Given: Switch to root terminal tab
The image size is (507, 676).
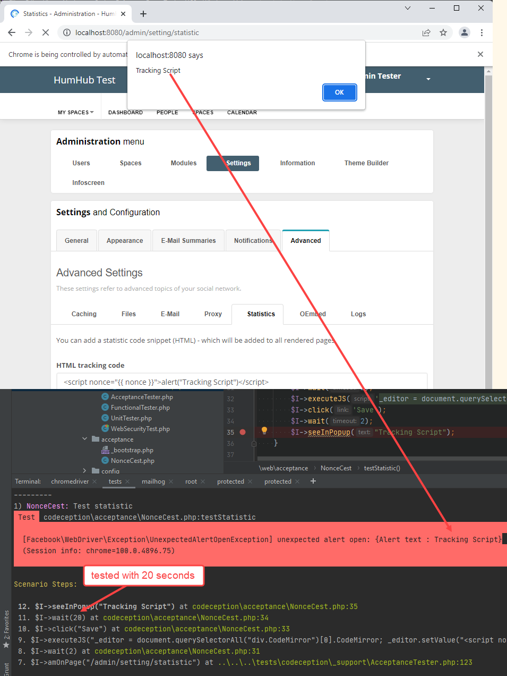Looking at the screenshot, I should (x=191, y=481).
